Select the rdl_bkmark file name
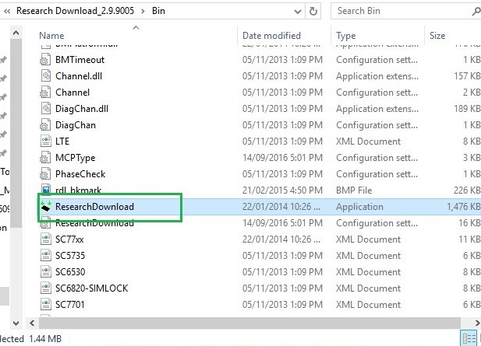This screenshot has width=481, height=346. [x=78, y=190]
